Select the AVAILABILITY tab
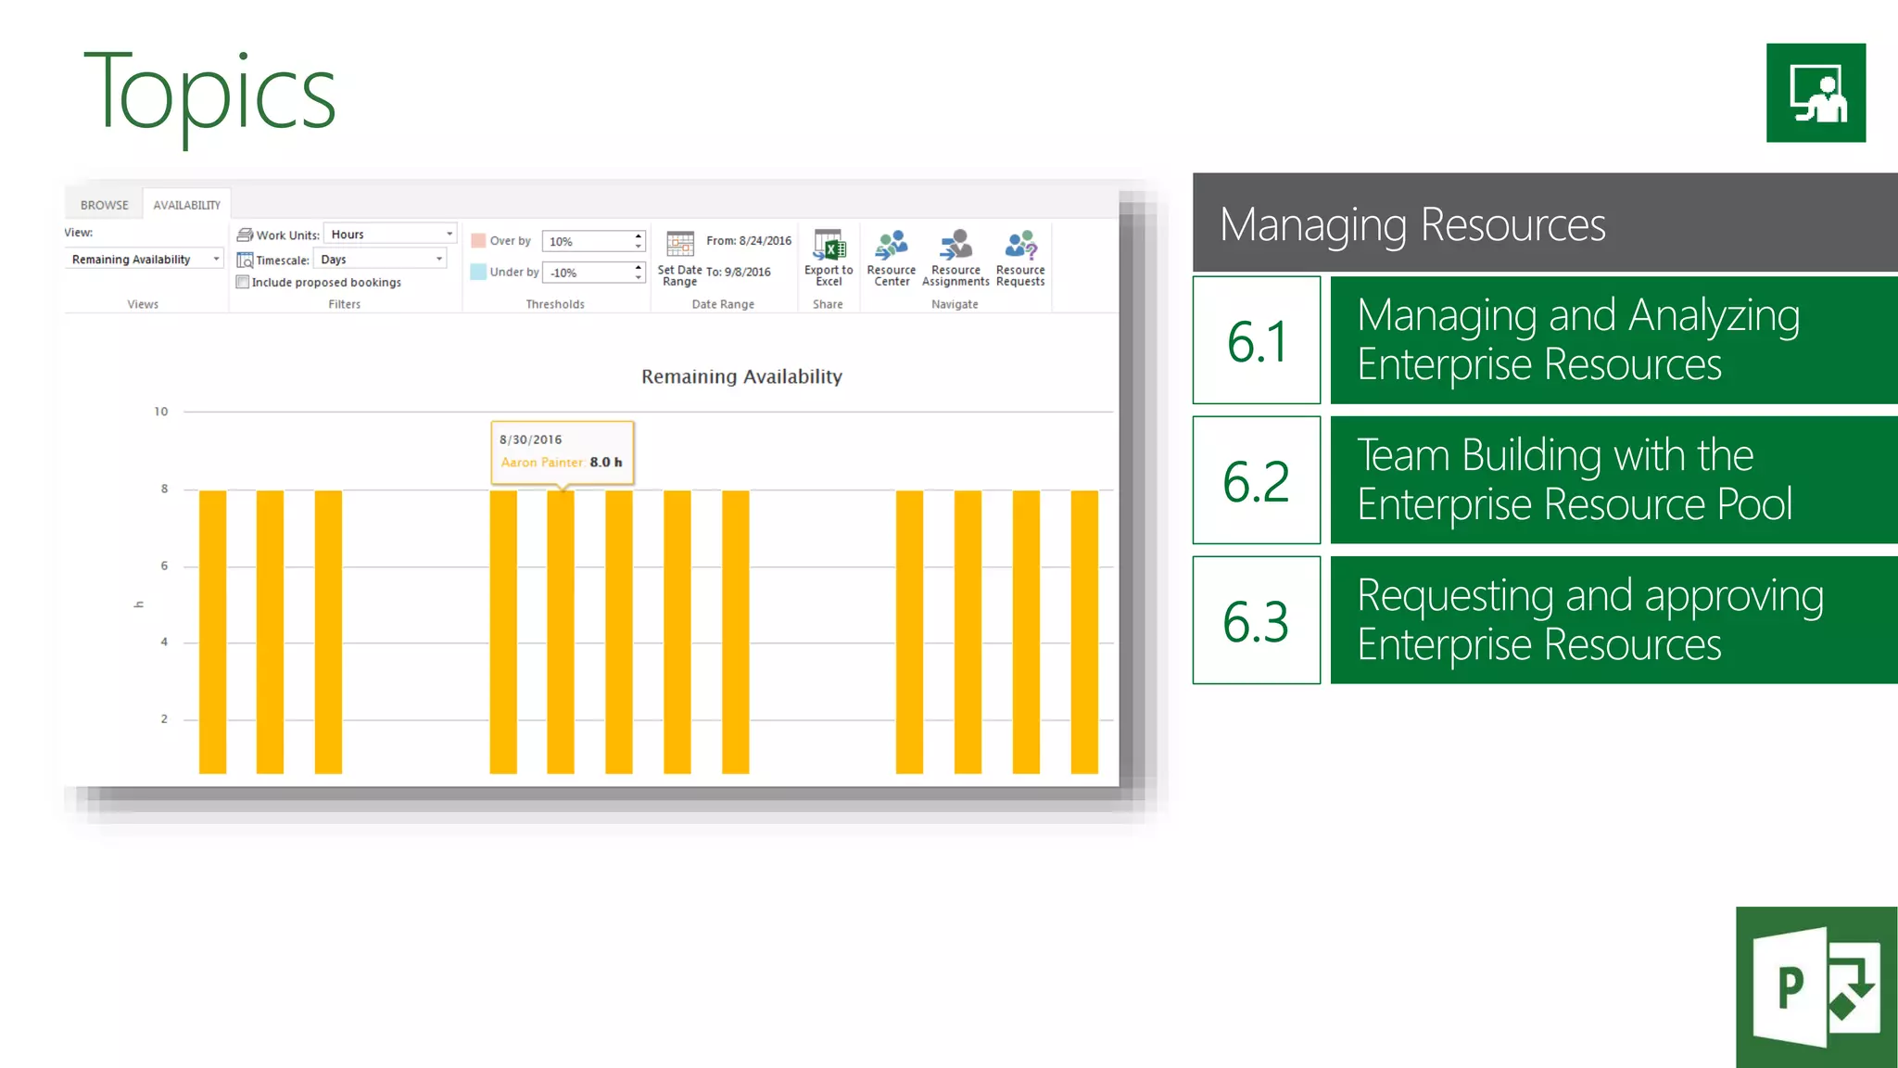The height and width of the screenshot is (1068, 1898). (x=187, y=205)
